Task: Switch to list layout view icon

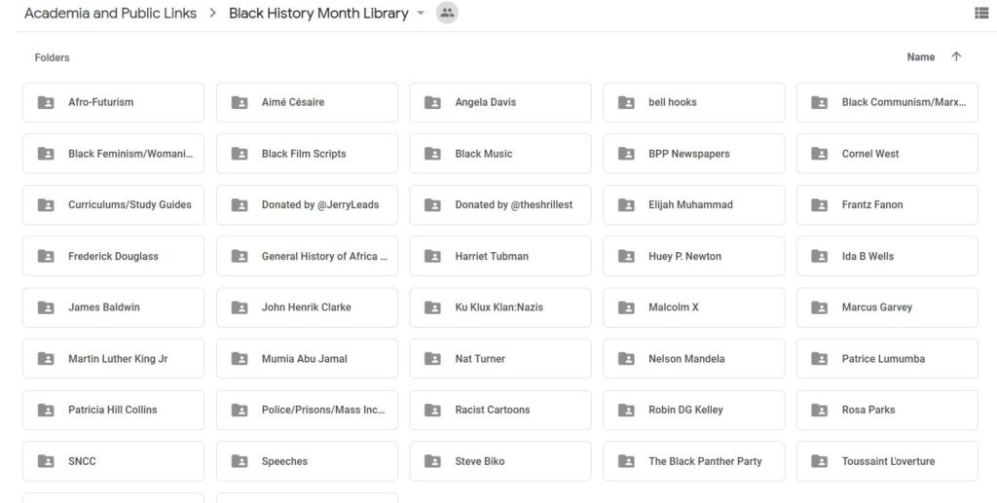Action: pos(981,13)
